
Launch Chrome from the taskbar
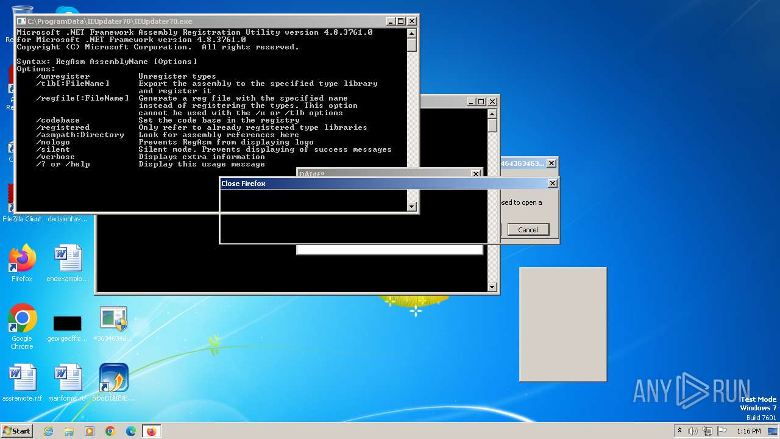pos(110,431)
